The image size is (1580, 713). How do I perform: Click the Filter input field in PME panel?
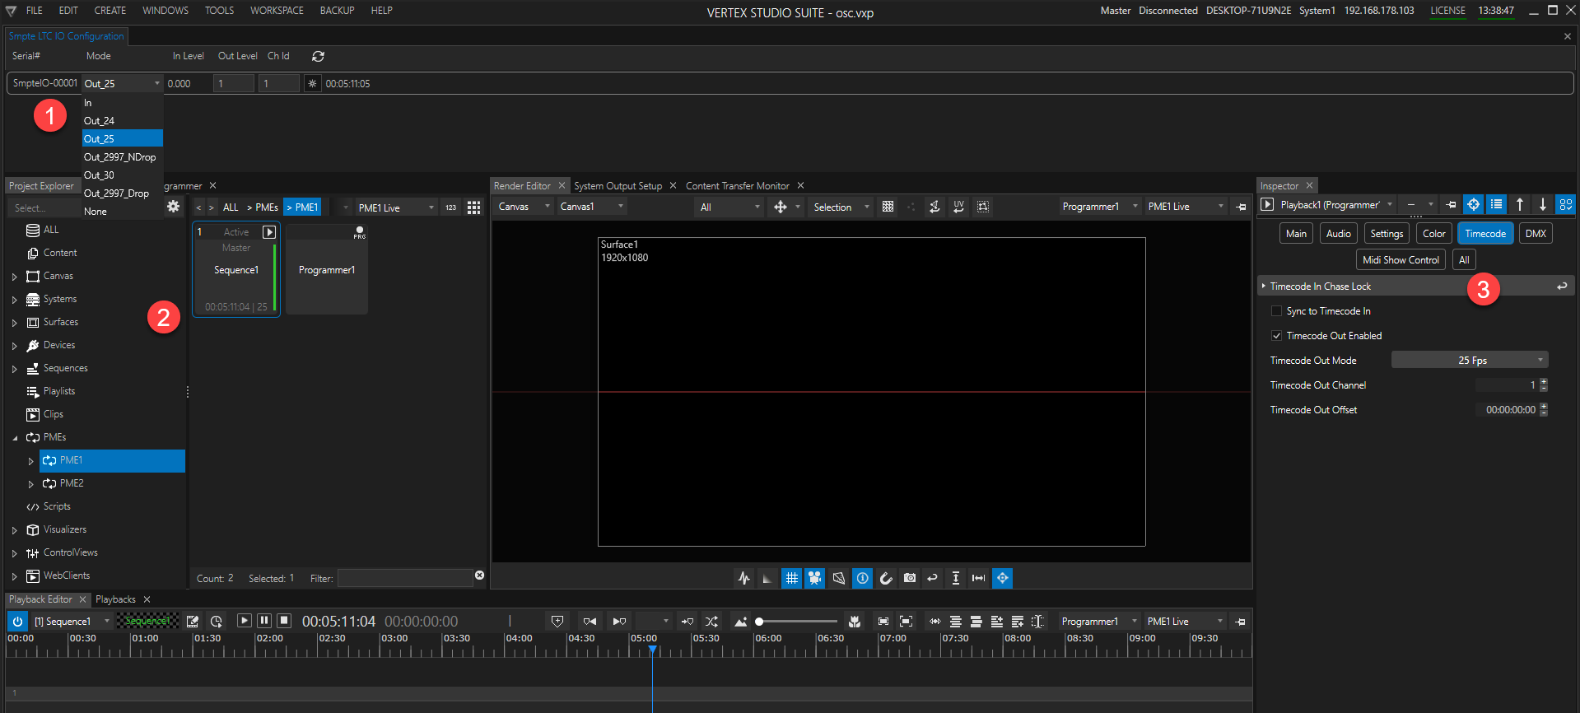click(x=405, y=578)
